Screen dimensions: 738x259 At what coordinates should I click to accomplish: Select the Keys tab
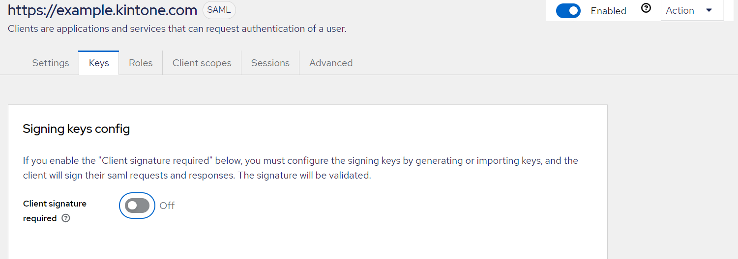(x=99, y=63)
